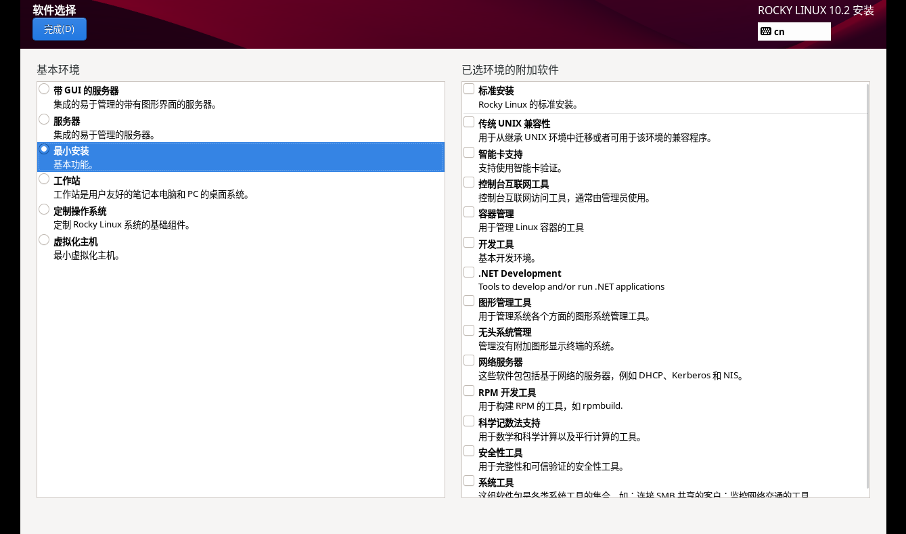Tick the 安全性工具 checkbox
Screen dimensions: 906x534
[x=469, y=451]
